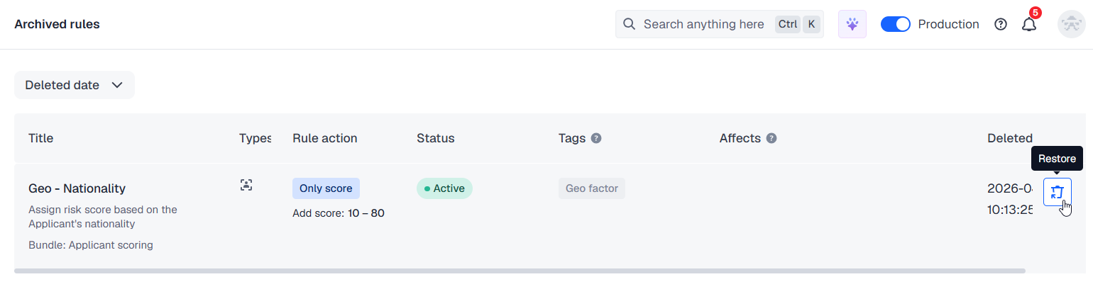
Task: Click the Deleted date chevron arrow
Action: click(x=117, y=85)
